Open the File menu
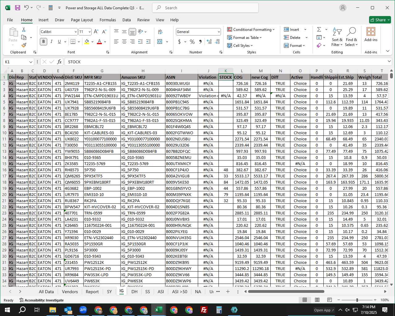395x316 pixels. (10, 20)
